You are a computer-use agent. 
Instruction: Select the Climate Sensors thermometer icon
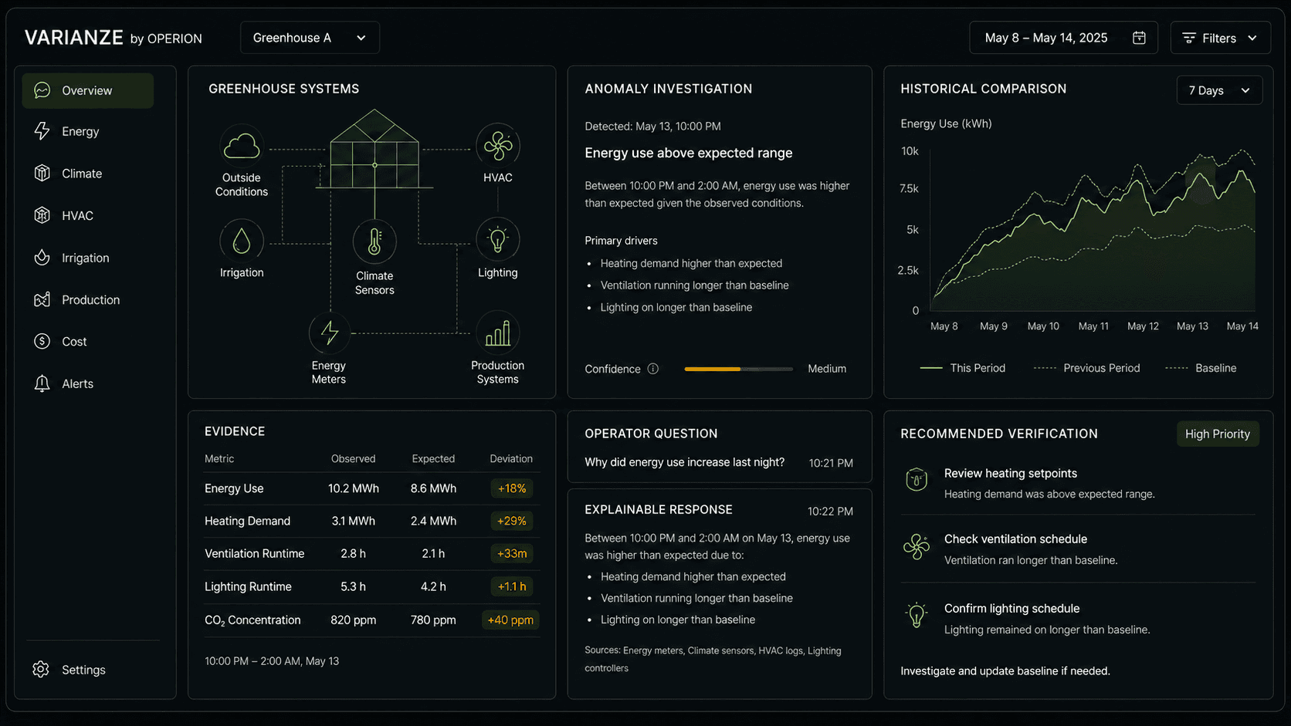pos(374,242)
